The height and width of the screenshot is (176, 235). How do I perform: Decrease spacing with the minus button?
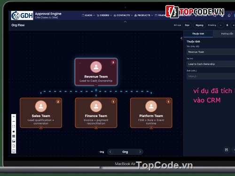[220, 25]
